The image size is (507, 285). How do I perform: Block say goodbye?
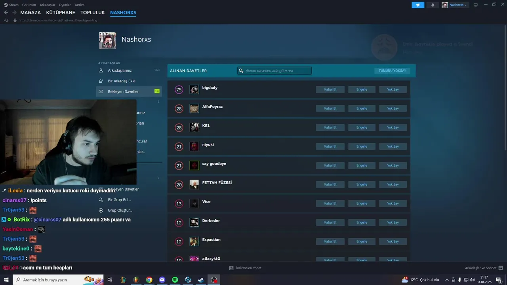362,165
